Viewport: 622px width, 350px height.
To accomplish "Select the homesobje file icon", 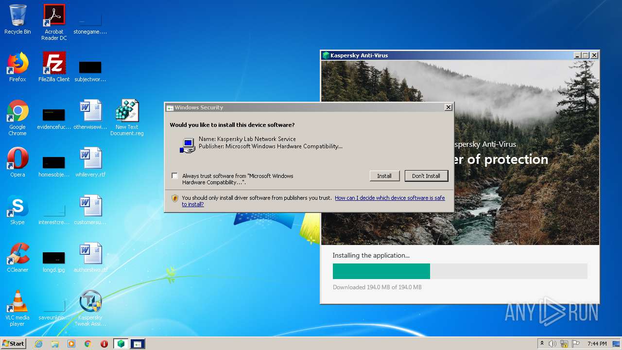I will tap(54, 166).
